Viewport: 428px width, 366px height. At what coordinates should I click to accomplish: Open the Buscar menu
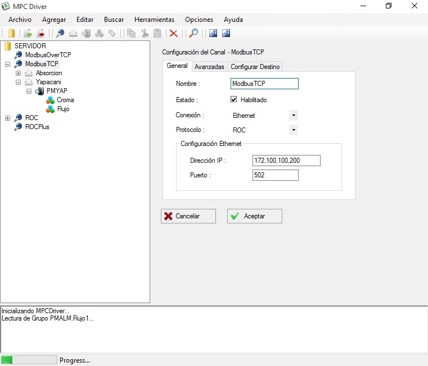[x=114, y=20]
